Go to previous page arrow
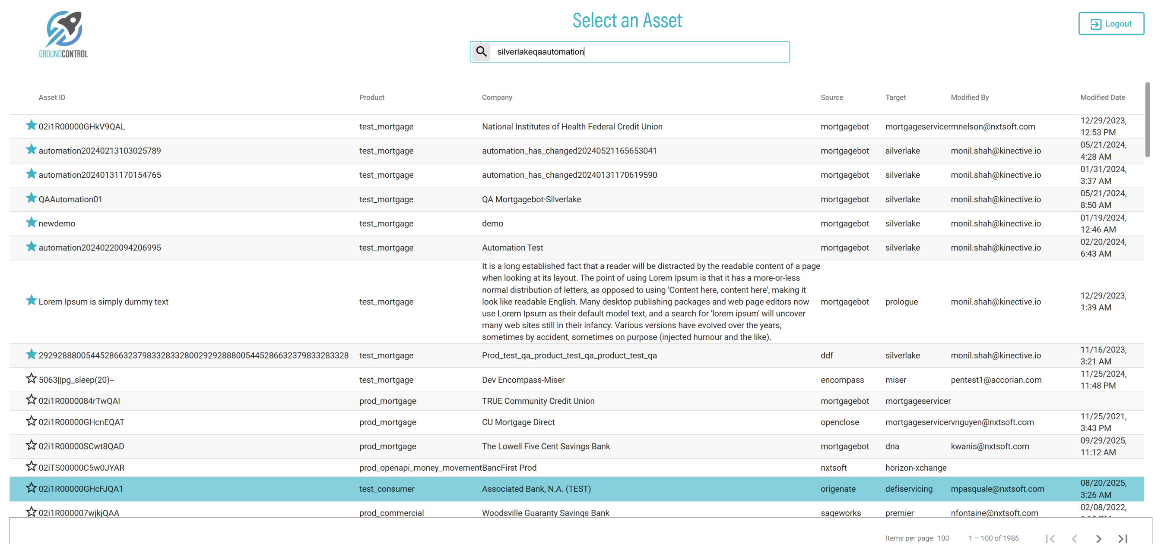This screenshot has height=544, width=1161. point(1075,538)
